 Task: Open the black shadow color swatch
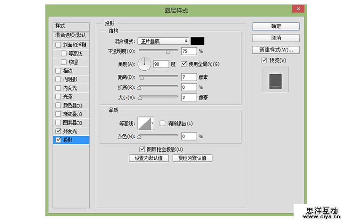pos(197,41)
